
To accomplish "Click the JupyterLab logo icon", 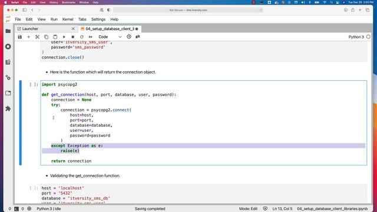I will pyautogui.click(x=8, y=19).
